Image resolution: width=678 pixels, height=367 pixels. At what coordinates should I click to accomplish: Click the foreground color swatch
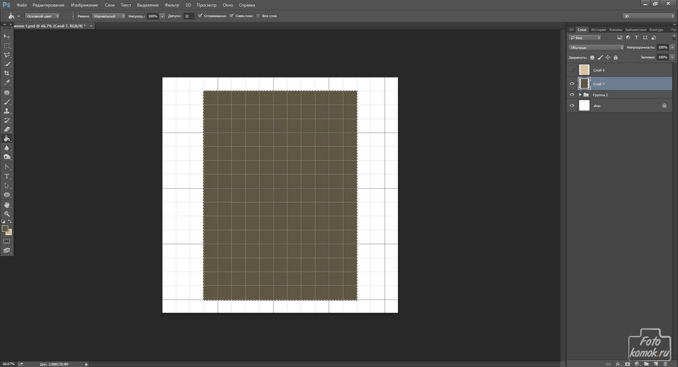tap(5, 229)
